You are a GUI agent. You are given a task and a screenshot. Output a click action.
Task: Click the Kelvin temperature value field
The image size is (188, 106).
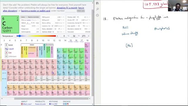[83, 36]
